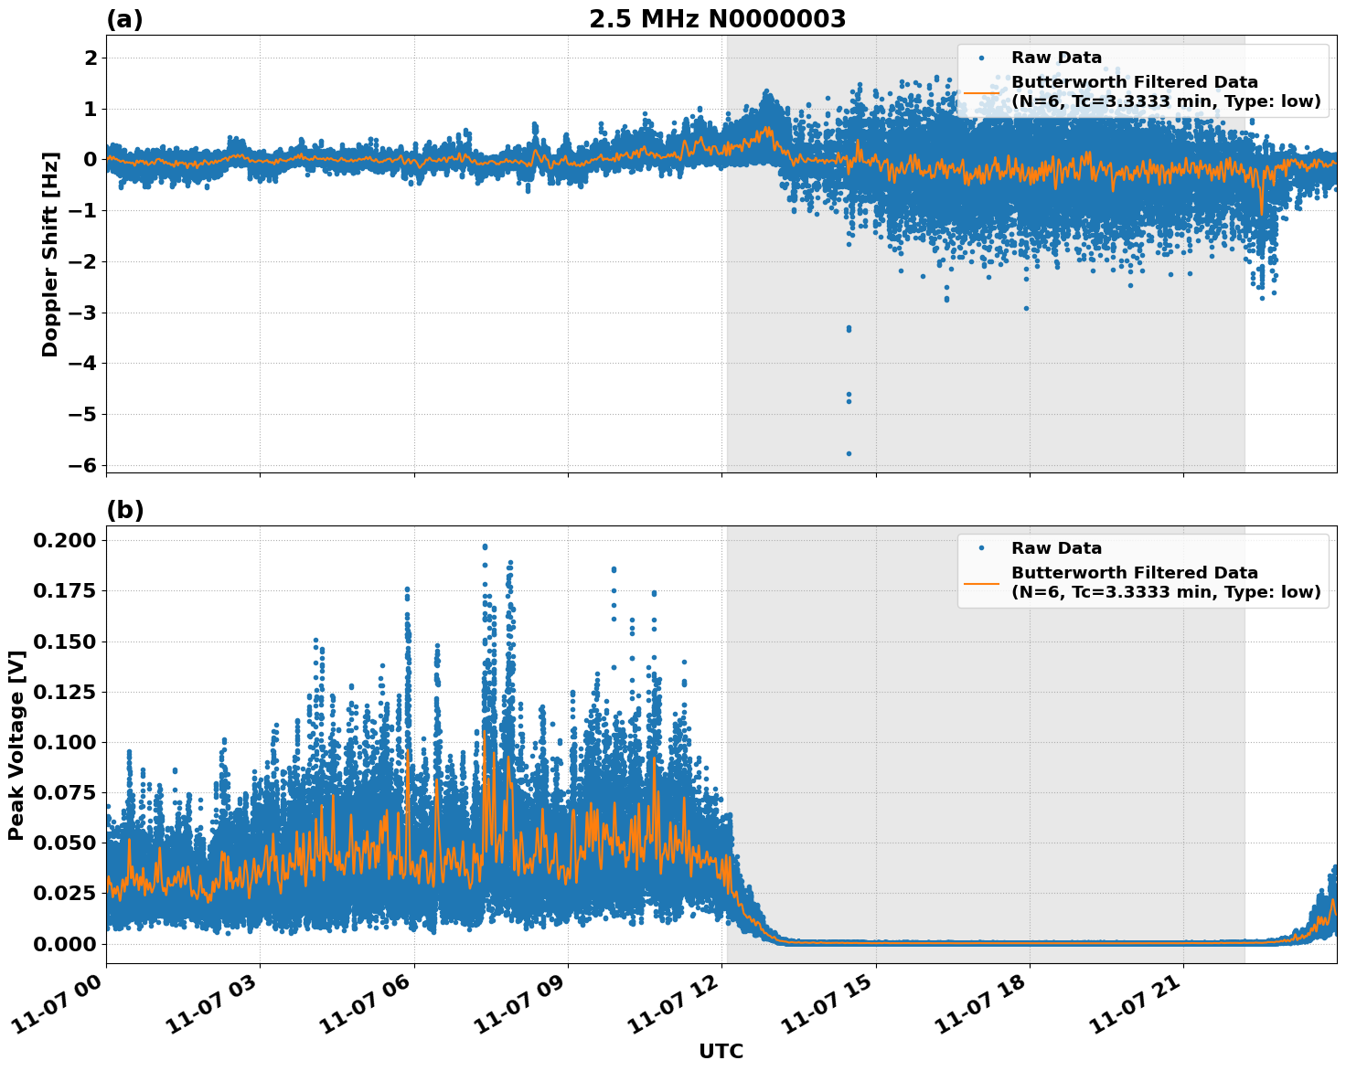This screenshot has width=1346, height=1071.
Task: Click the orange Butterworth line sample in panel (a) legend
Action: point(982,92)
